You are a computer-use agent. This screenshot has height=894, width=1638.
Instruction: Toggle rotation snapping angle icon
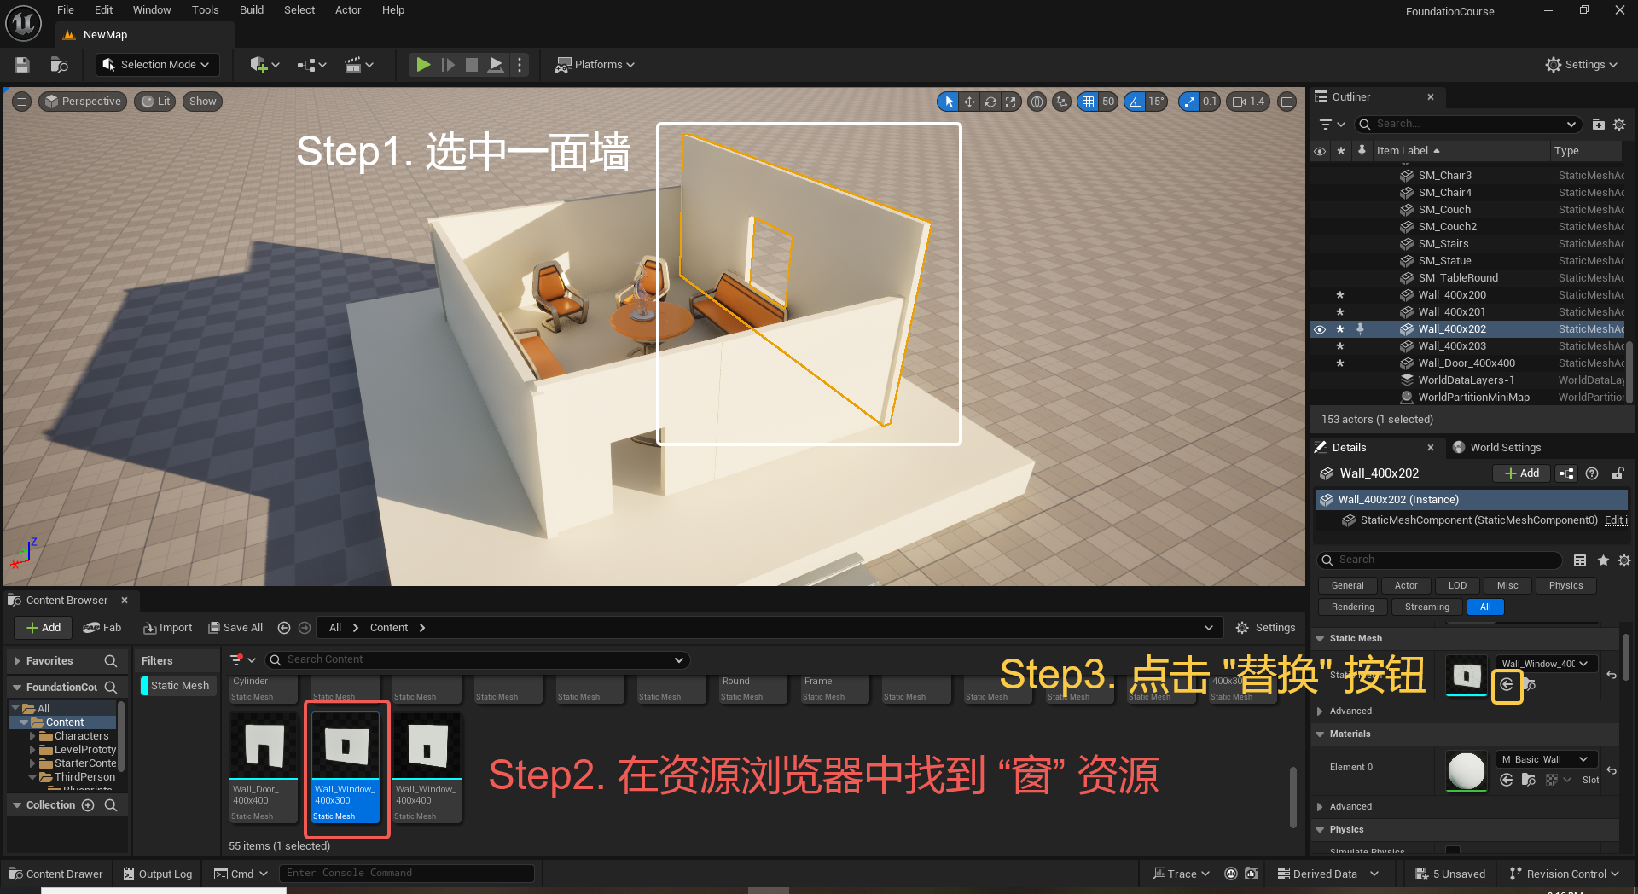(1135, 102)
